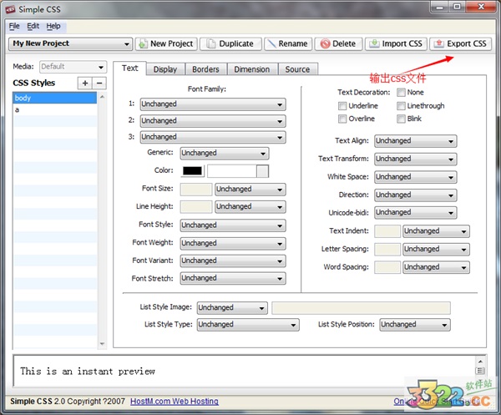
Task: Click the Text Indent value field
Action: point(387,231)
